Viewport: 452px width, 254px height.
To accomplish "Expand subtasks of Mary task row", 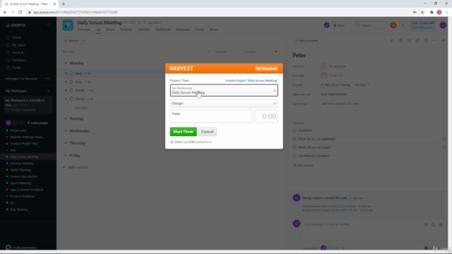I will 66,82.
